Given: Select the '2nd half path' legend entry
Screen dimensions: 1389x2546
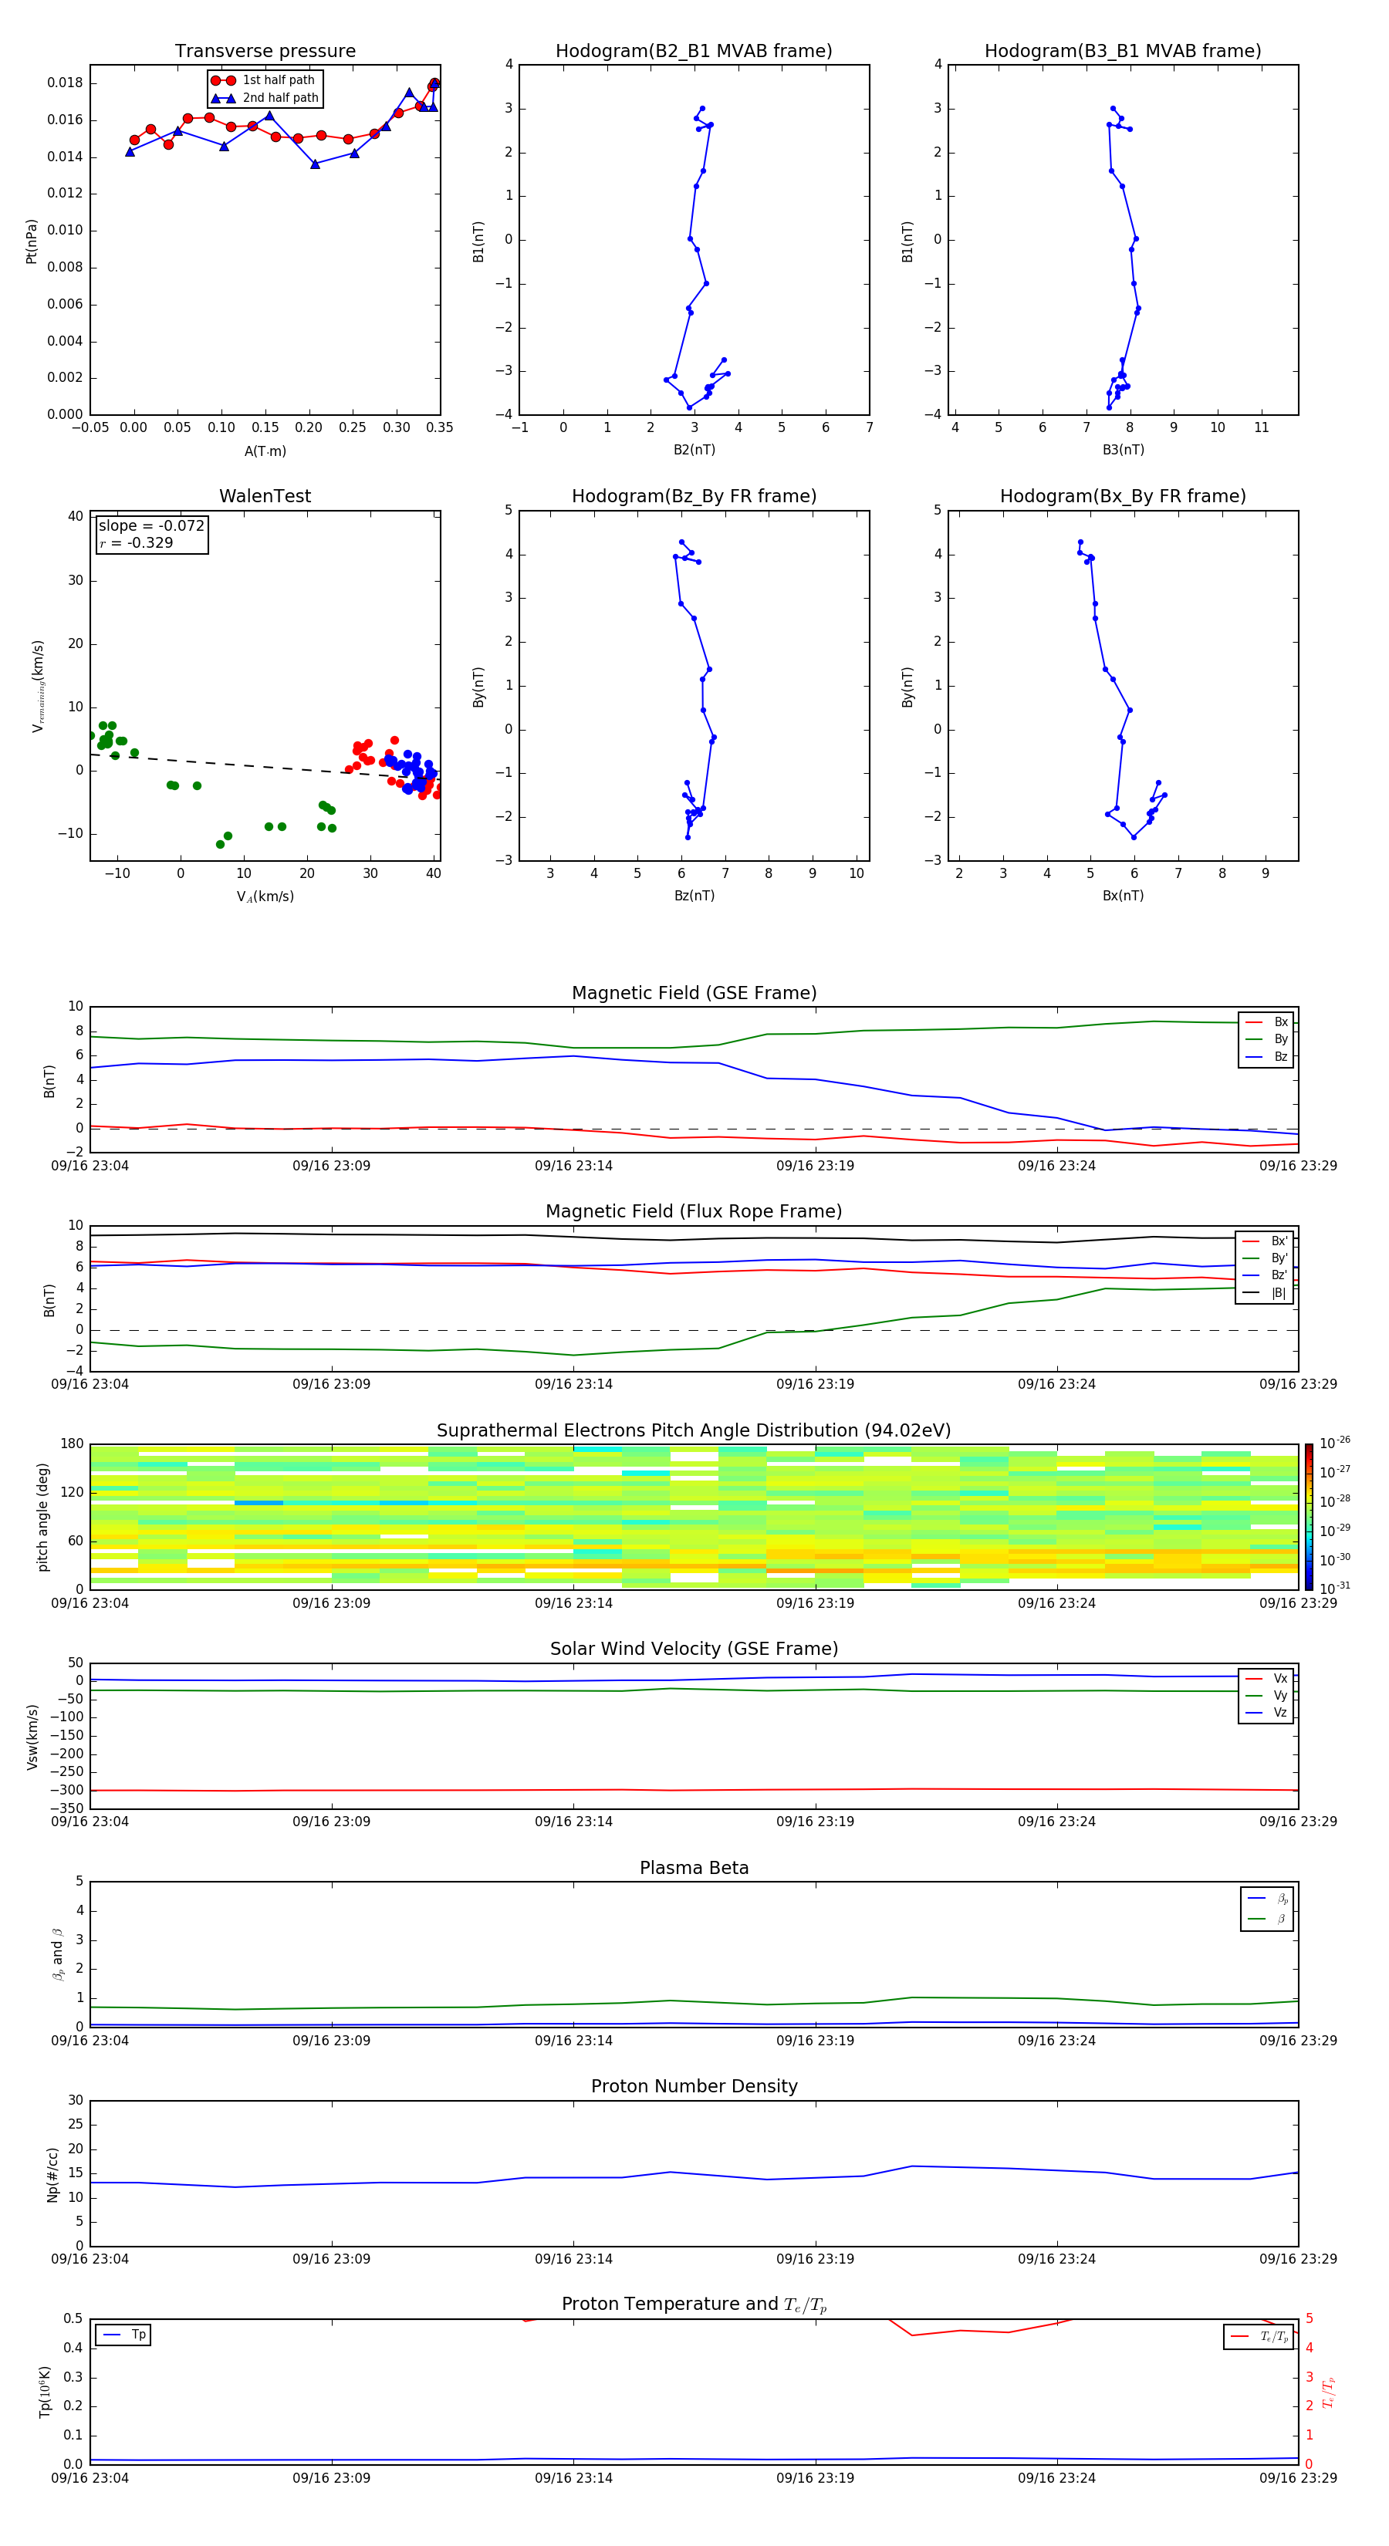Looking at the screenshot, I should [x=264, y=98].
